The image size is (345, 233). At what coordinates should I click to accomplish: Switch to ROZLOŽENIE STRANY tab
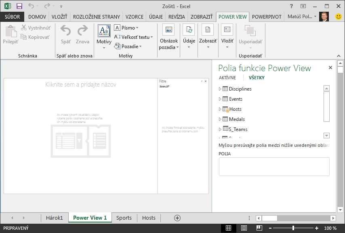[97, 17]
